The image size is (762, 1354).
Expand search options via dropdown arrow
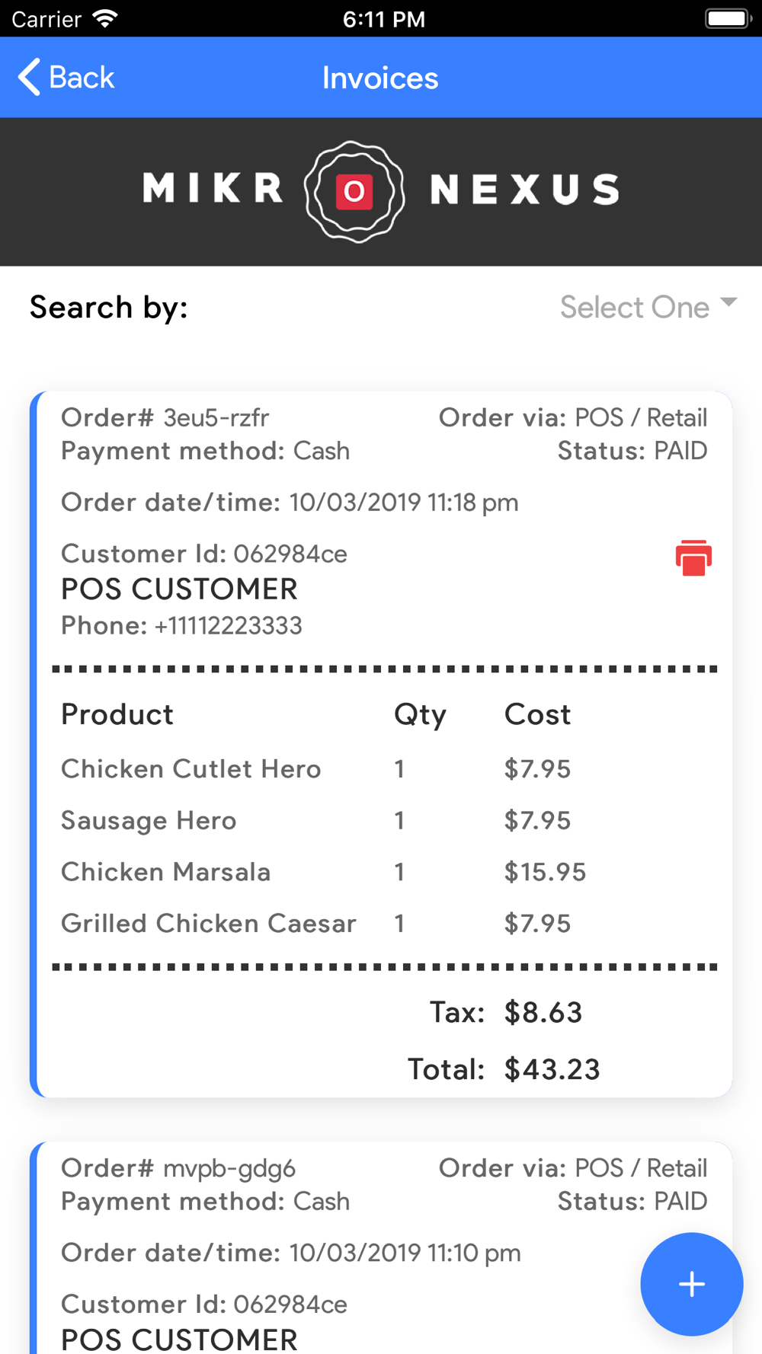click(x=728, y=302)
